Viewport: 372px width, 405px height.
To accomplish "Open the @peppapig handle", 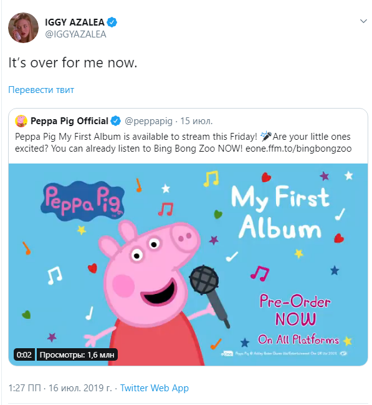I will 148,121.
